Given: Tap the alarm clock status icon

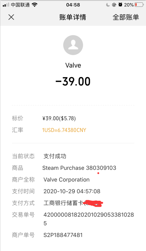Looking at the screenshot, I should point(120,5).
